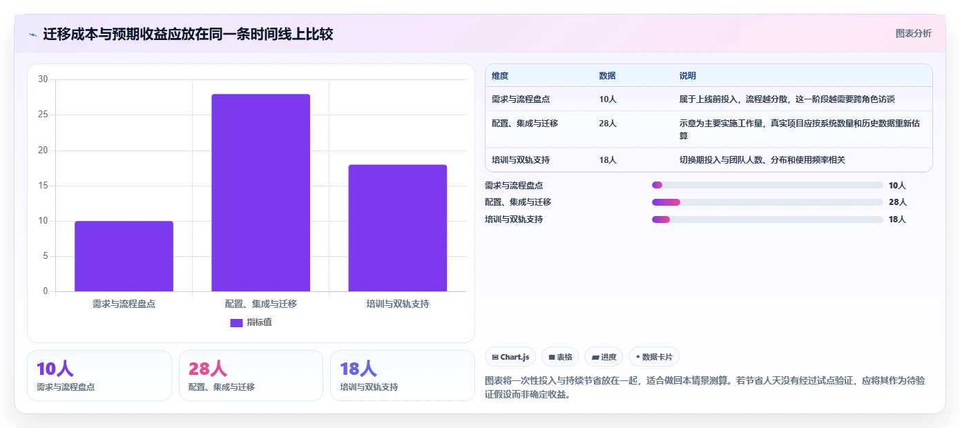The width and height of the screenshot is (960, 428).
Task: Click the description starting 属于上线前投入
Action: [x=787, y=99]
